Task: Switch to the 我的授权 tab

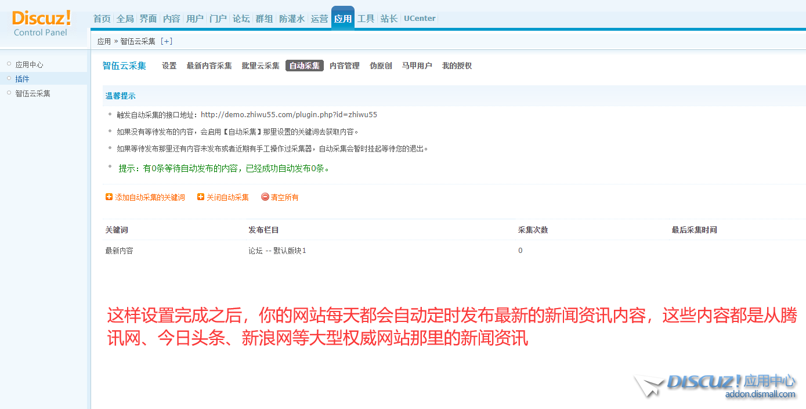Action: pyautogui.click(x=457, y=66)
